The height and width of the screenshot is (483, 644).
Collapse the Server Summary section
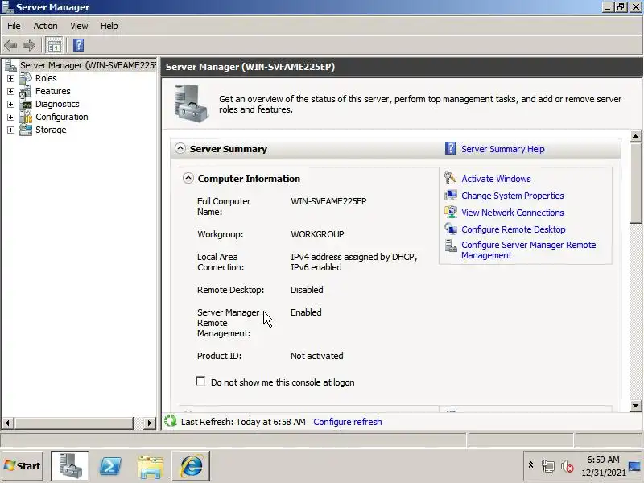coord(180,148)
